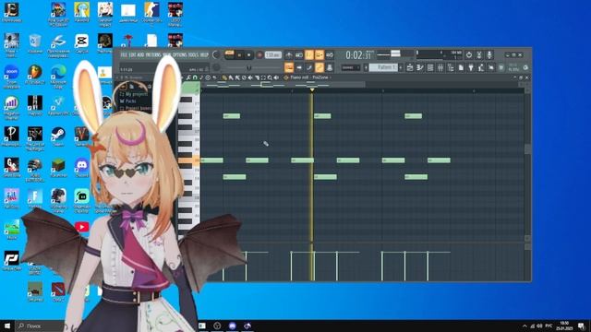
Task: Select the piano roll Mute tool
Action: pos(244,77)
